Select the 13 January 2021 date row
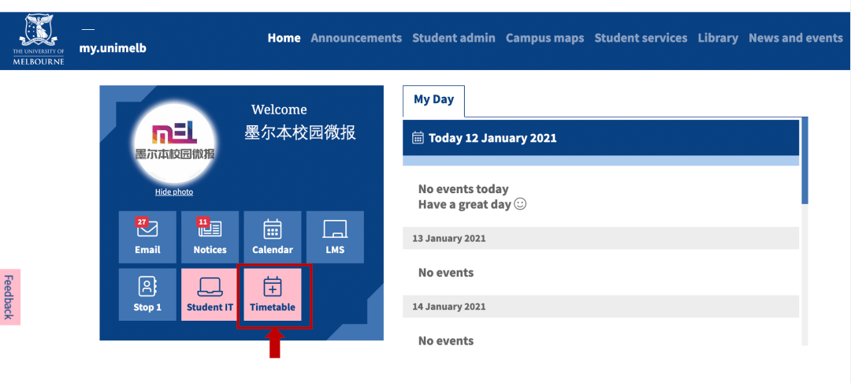The width and height of the screenshot is (851, 383). click(600, 238)
